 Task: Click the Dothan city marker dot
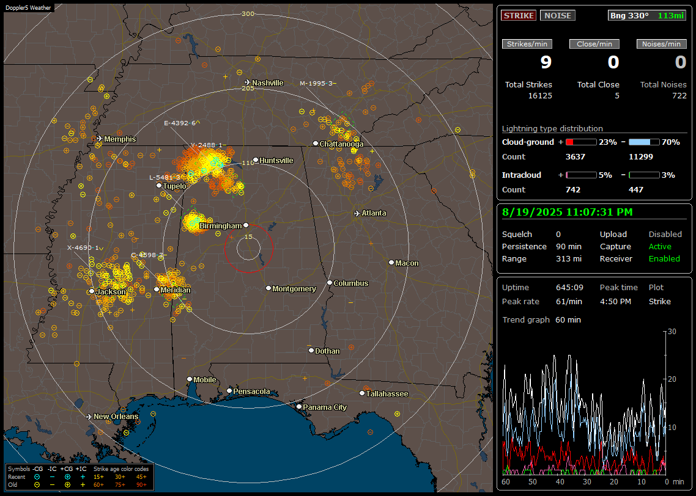coord(311,350)
